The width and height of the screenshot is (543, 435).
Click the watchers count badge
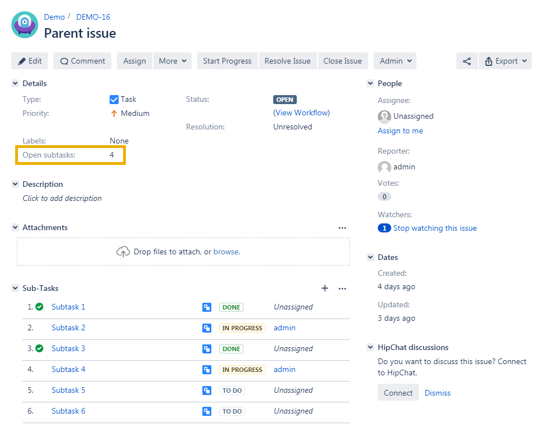click(384, 228)
